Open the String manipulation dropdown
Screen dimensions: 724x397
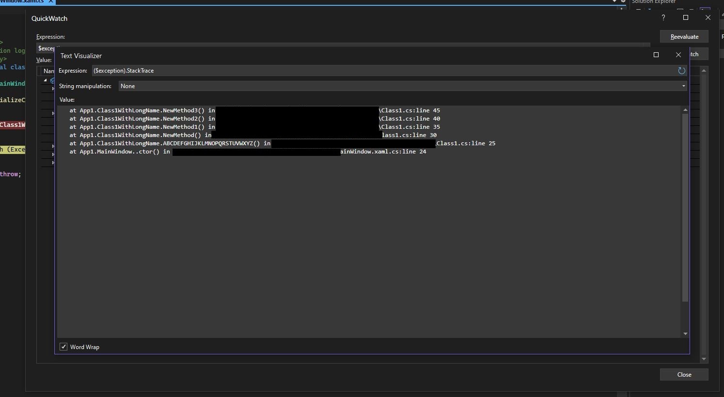[x=403, y=86]
